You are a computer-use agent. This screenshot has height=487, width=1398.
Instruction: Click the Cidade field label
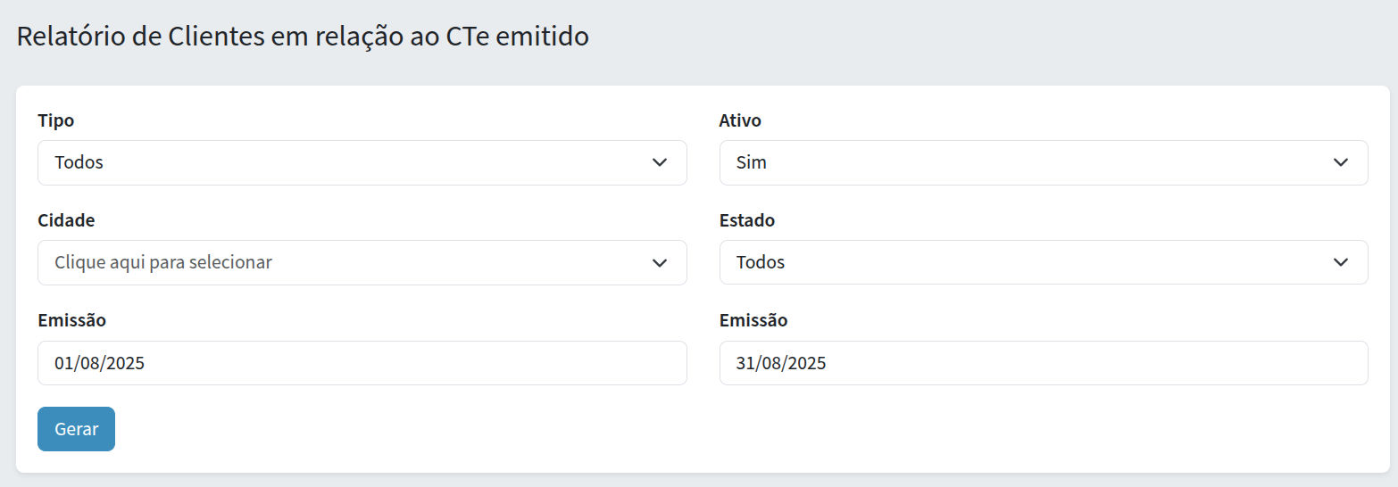[66, 220]
